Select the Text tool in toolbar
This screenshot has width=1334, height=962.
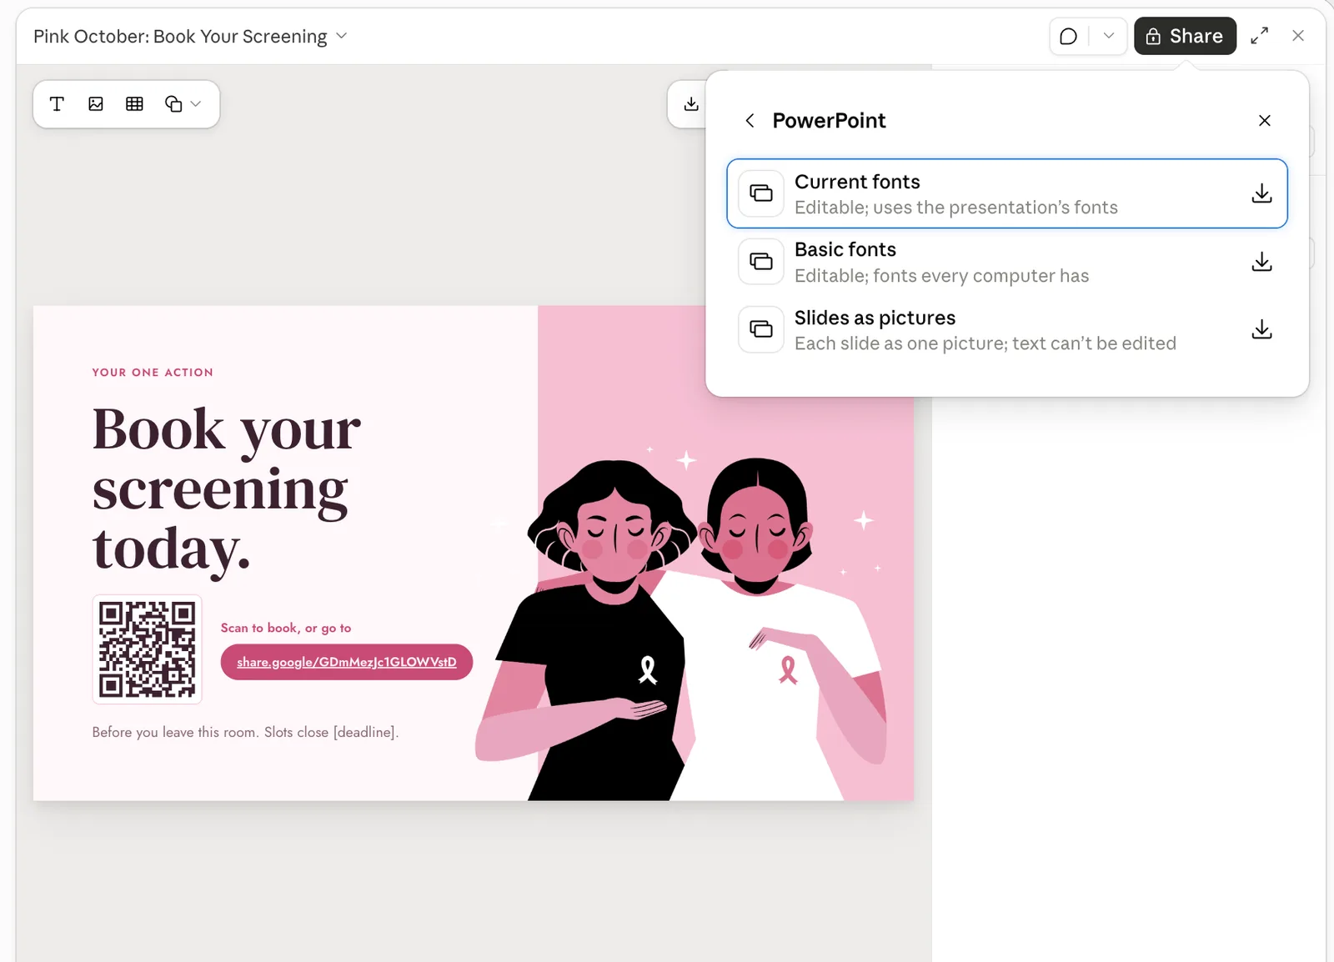[57, 104]
